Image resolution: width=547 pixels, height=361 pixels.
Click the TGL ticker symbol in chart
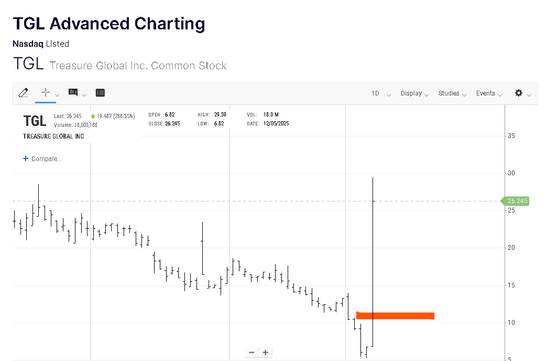35,121
